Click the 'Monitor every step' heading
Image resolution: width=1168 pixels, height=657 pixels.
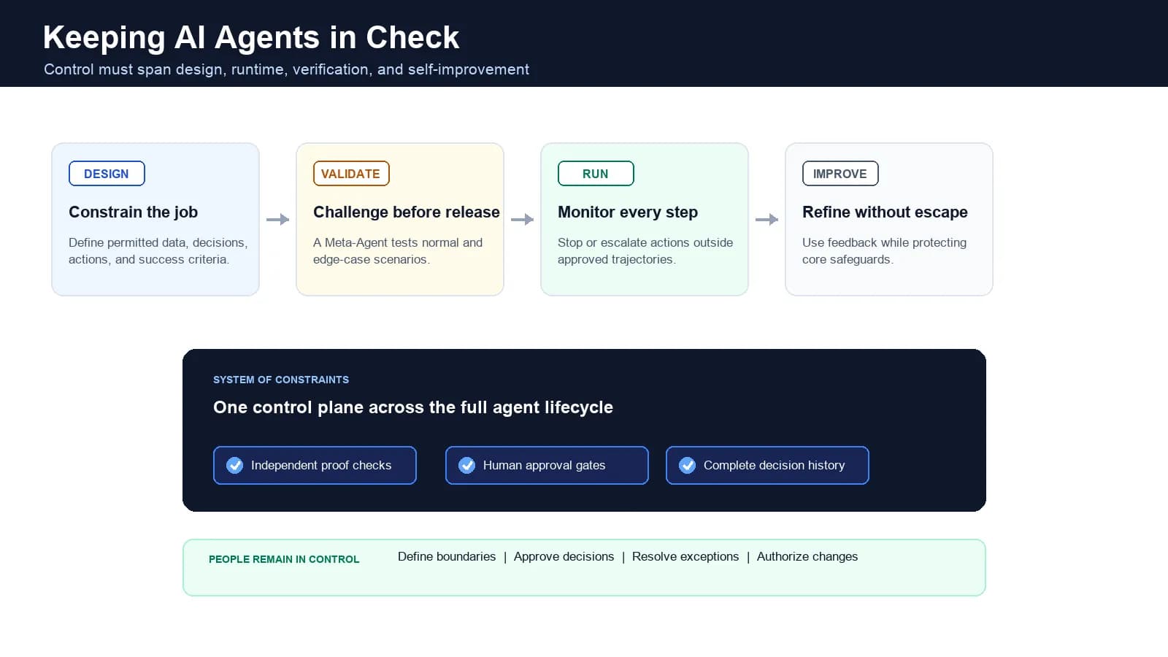[x=628, y=212]
